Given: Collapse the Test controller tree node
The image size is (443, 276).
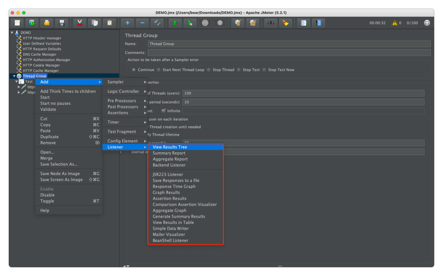Looking at the screenshot, I should [17, 81].
